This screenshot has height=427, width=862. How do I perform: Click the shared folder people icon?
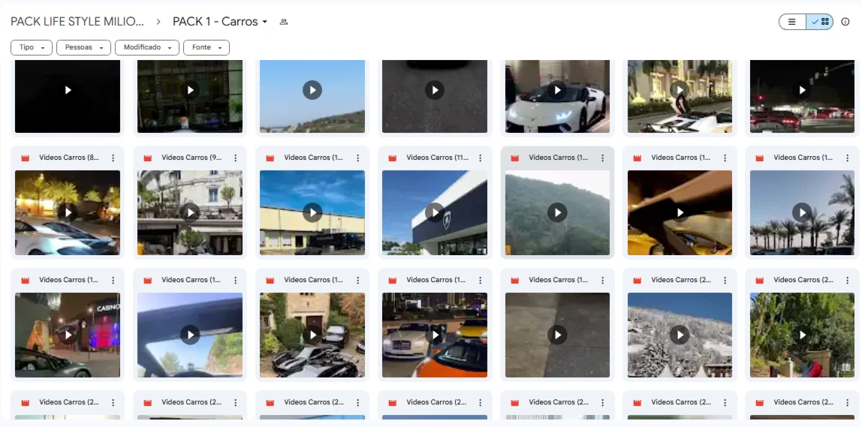284,22
